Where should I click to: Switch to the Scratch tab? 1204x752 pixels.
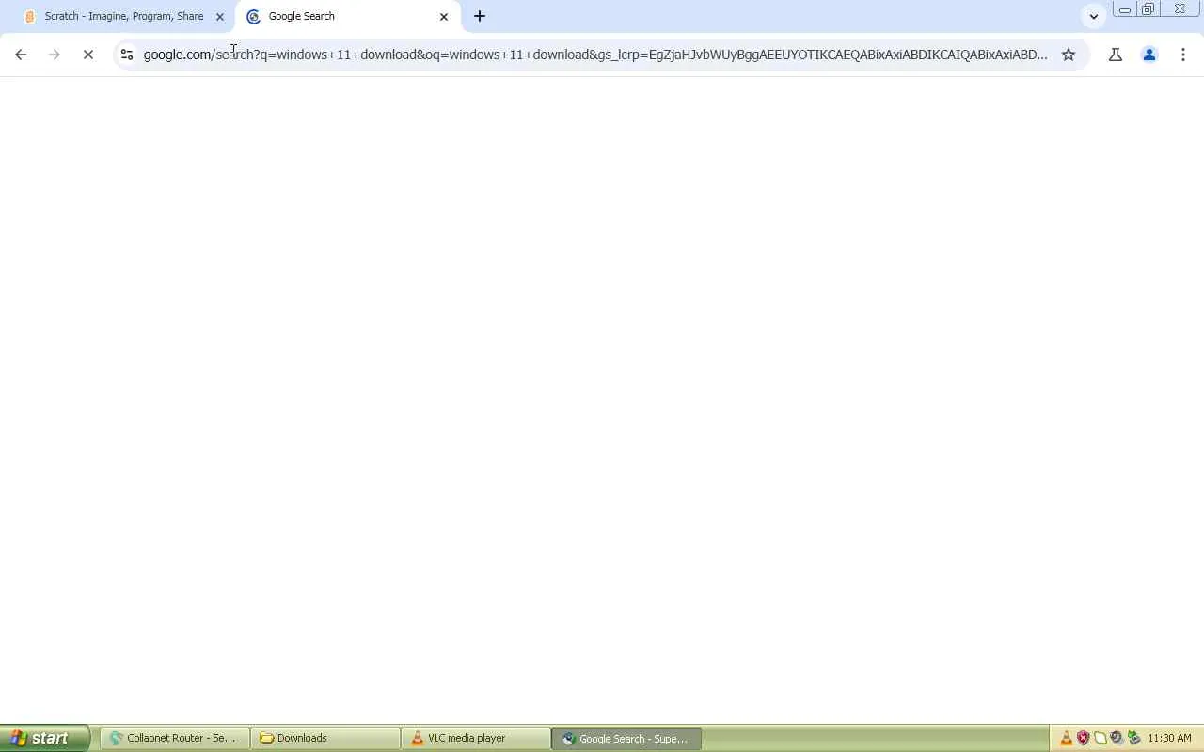point(122,16)
